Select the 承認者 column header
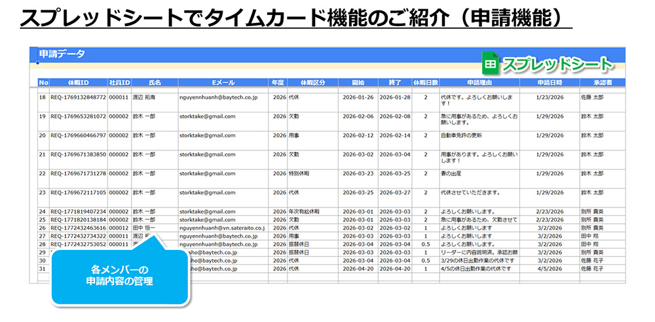Image resolution: width=655 pixels, height=322 pixels. pyautogui.click(x=602, y=82)
